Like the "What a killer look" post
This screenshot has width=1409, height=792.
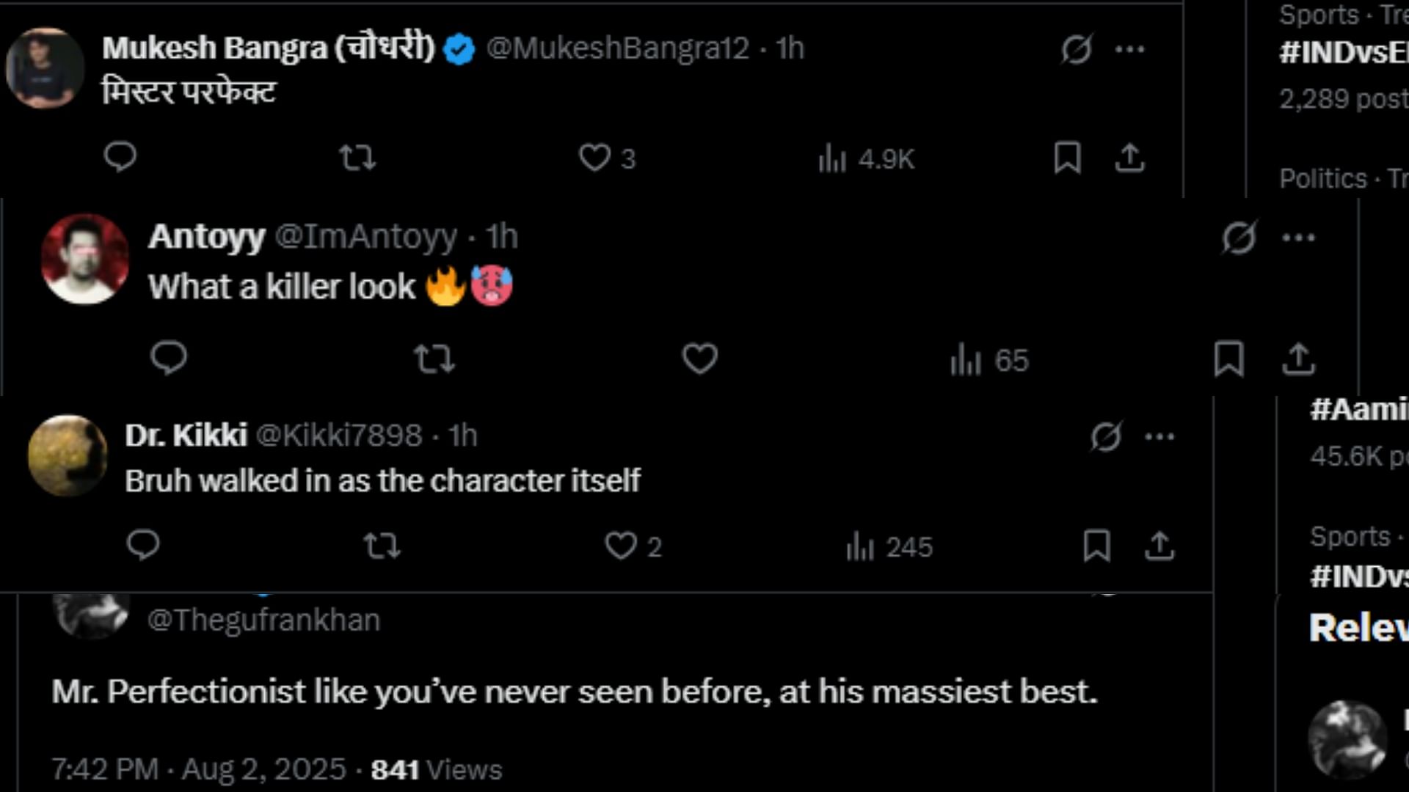[x=699, y=359]
